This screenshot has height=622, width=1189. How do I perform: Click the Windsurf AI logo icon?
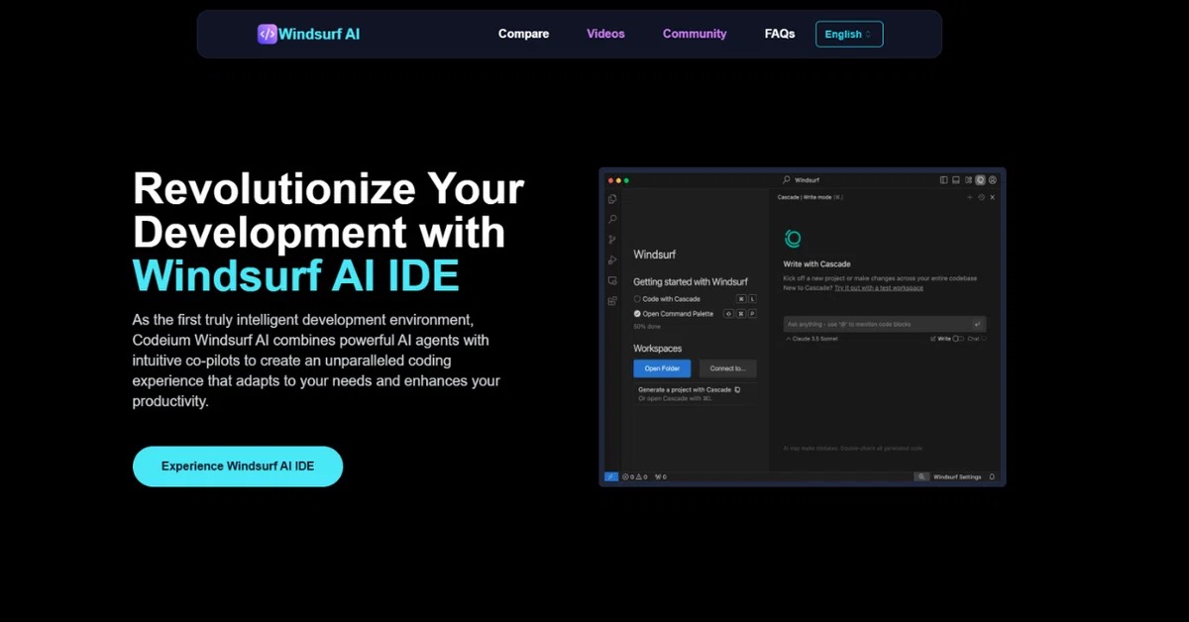[x=267, y=34]
